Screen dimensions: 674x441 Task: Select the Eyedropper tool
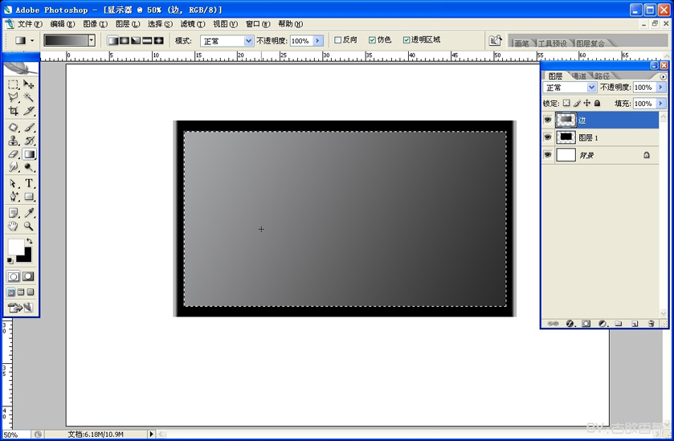tap(28, 213)
